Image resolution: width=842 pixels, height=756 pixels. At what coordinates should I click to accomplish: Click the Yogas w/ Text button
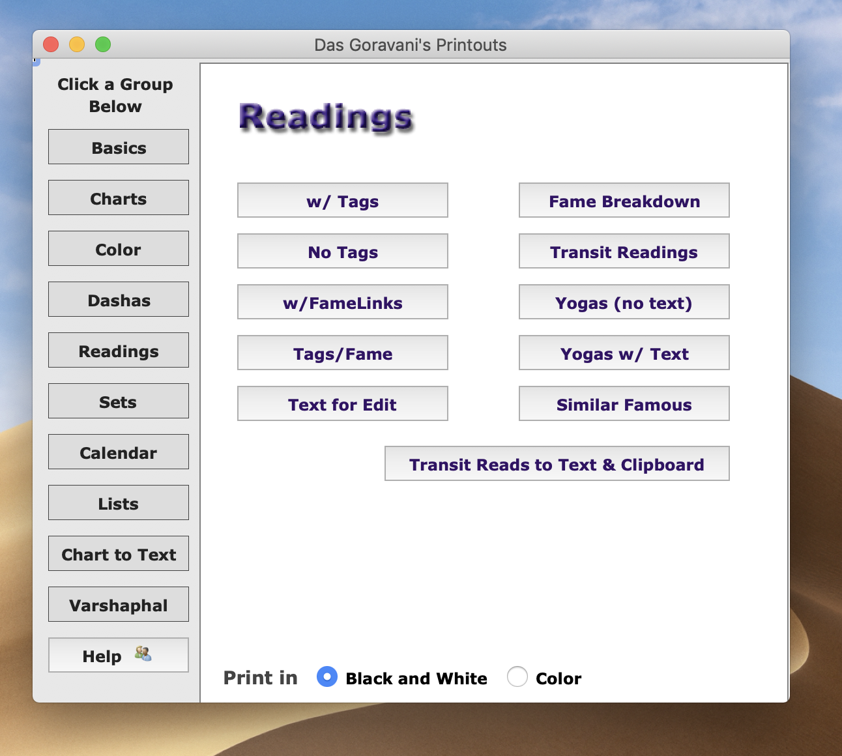[x=624, y=353]
